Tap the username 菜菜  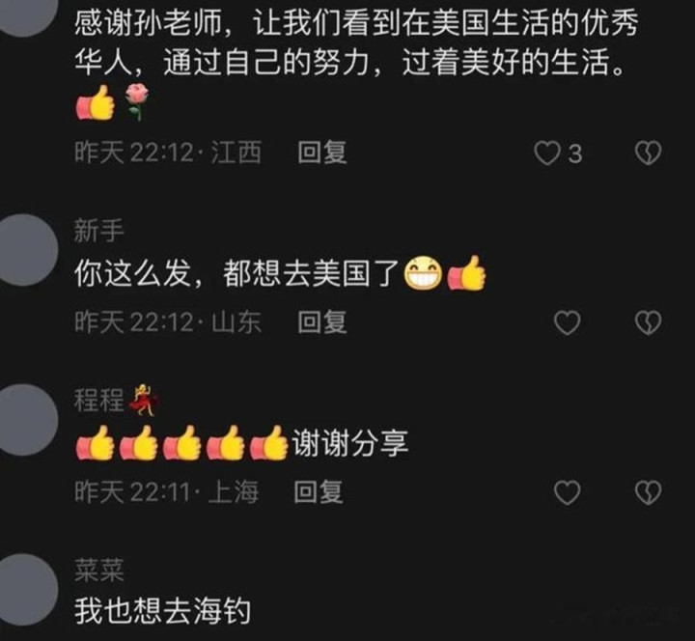pyautogui.click(x=98, y=571)
